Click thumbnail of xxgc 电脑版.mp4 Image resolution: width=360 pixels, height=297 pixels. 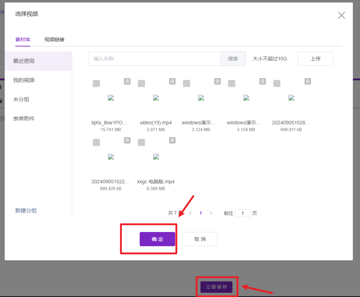[x=156, y=157]
